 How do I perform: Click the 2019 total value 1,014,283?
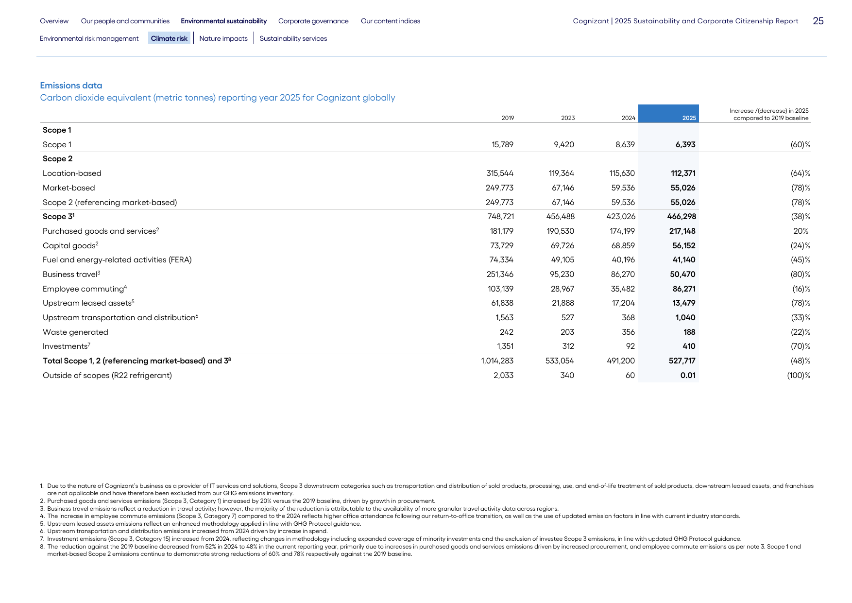[x=497, y=361]
